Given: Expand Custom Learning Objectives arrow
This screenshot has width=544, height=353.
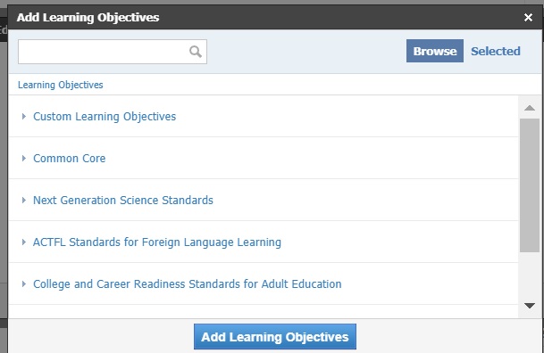Looking at the screenshot, I should click(x=24, y=116).
